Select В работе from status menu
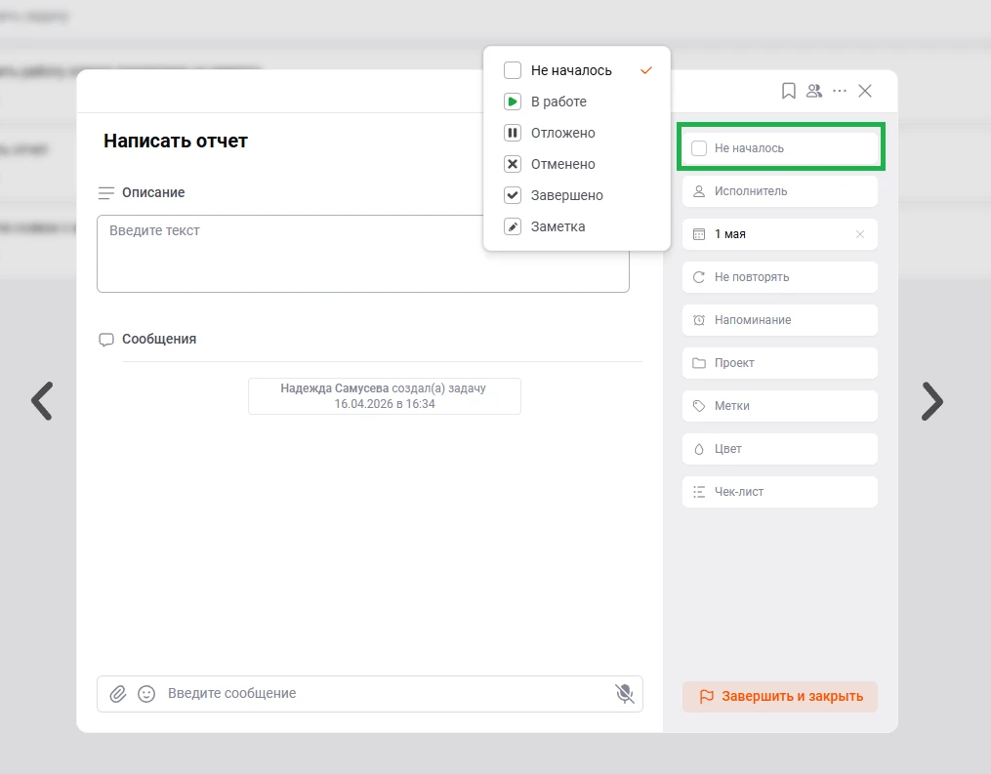The width and height of the screenshot is (991, 774). pos(558,102)
